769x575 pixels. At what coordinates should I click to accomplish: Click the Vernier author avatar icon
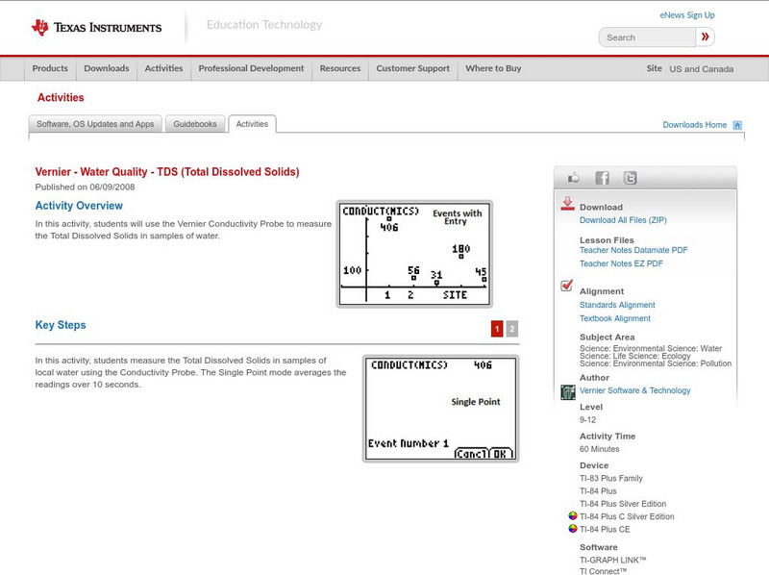567,390
